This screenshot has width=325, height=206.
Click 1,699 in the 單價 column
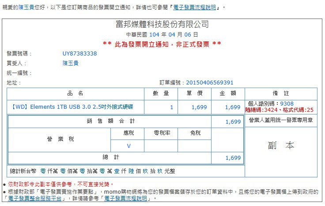(199, 107)
